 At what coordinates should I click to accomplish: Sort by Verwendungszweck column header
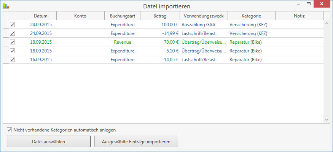click(x=204, y=16)
